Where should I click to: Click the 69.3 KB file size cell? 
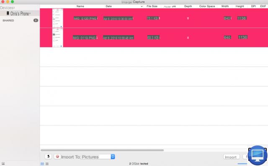point(153,38)
